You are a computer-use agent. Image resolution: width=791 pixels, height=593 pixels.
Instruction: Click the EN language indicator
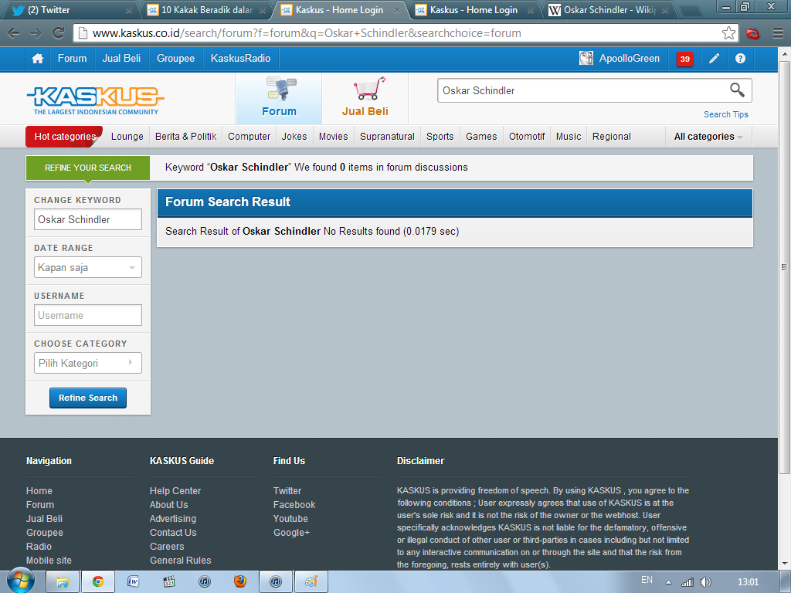tap(647, 580)
